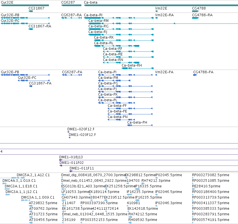The width and height of the screenshot is (238, 224).
Task: Select transcript label Ca-beta-RE
Action: point(113,54)
